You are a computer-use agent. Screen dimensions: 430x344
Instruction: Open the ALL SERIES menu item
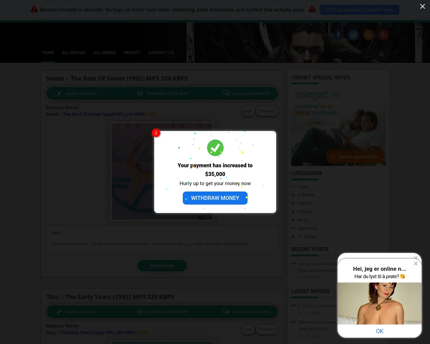click(x=104, y=53)
